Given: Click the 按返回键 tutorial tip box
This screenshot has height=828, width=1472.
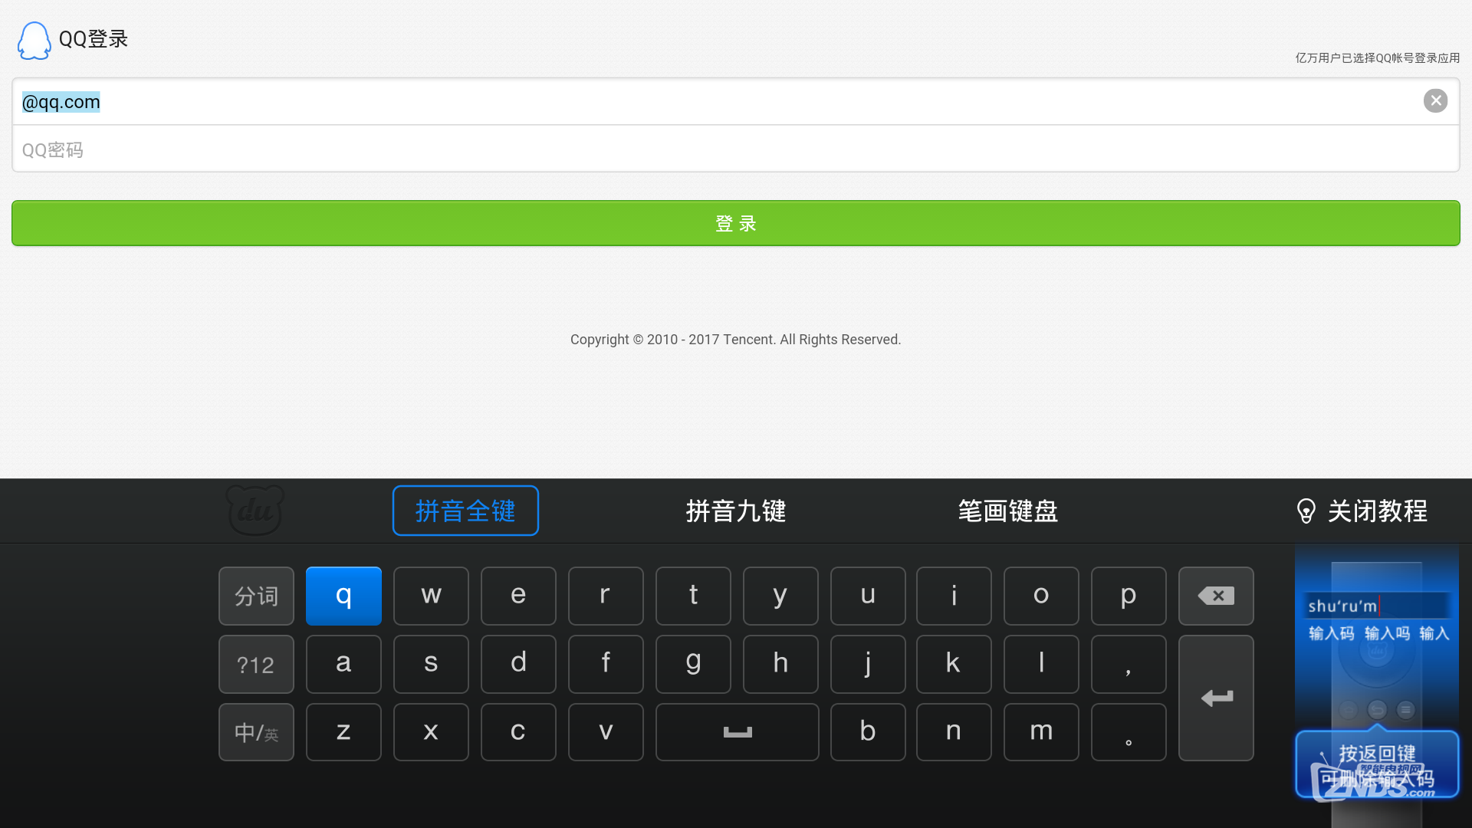Looking at the screenshot, I should coord(1377,764).
